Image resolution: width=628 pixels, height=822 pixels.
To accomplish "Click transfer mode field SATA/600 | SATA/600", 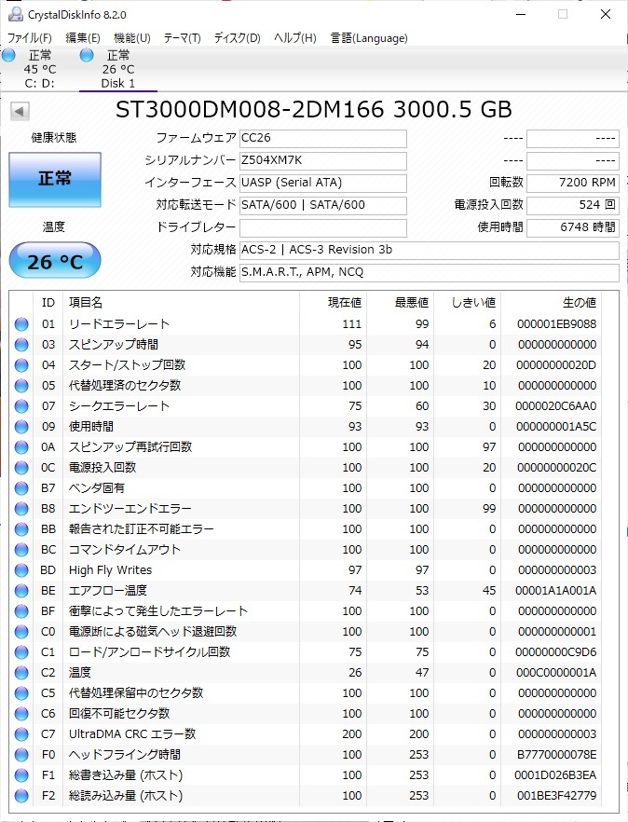I will point(323,205).
